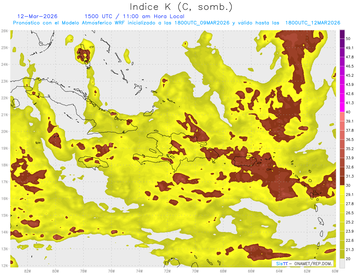Image resolution: width=356 pixels, height=275 pixels.
Task: Click the colorbar label "31.3"
Action: (x=350, y=176)
